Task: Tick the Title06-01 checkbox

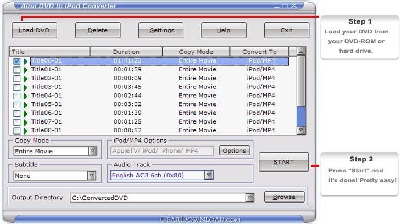Action: [17, 113]
